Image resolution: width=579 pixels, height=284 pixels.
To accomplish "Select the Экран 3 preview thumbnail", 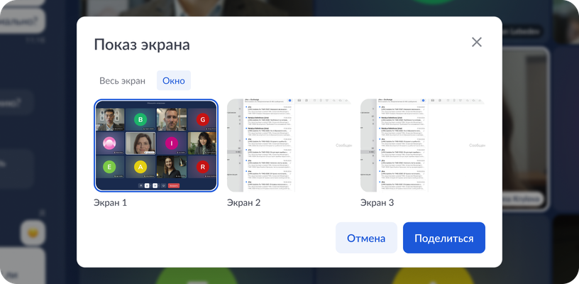I will point(422,146).
